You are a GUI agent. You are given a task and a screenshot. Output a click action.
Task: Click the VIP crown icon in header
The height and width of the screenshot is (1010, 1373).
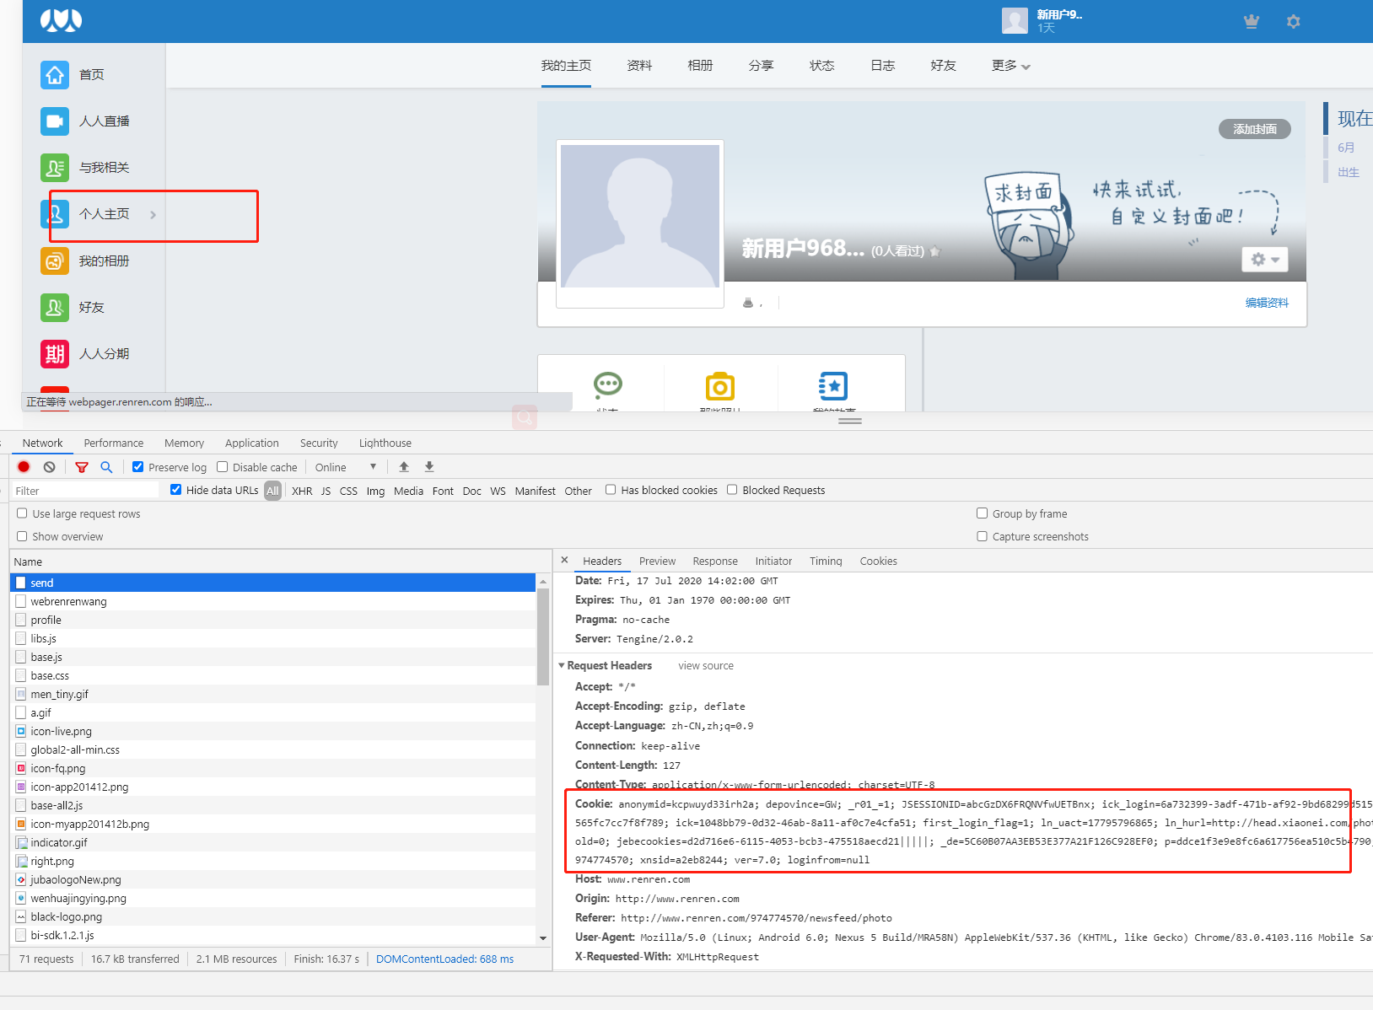[1252, 22]
